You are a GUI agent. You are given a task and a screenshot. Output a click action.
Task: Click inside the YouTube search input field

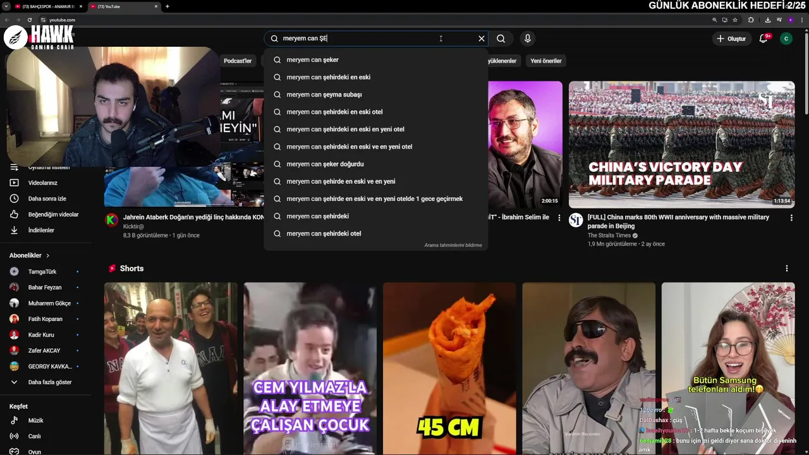375,39
